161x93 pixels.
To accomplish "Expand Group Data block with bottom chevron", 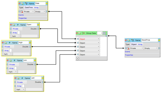I will coord(78,58).
